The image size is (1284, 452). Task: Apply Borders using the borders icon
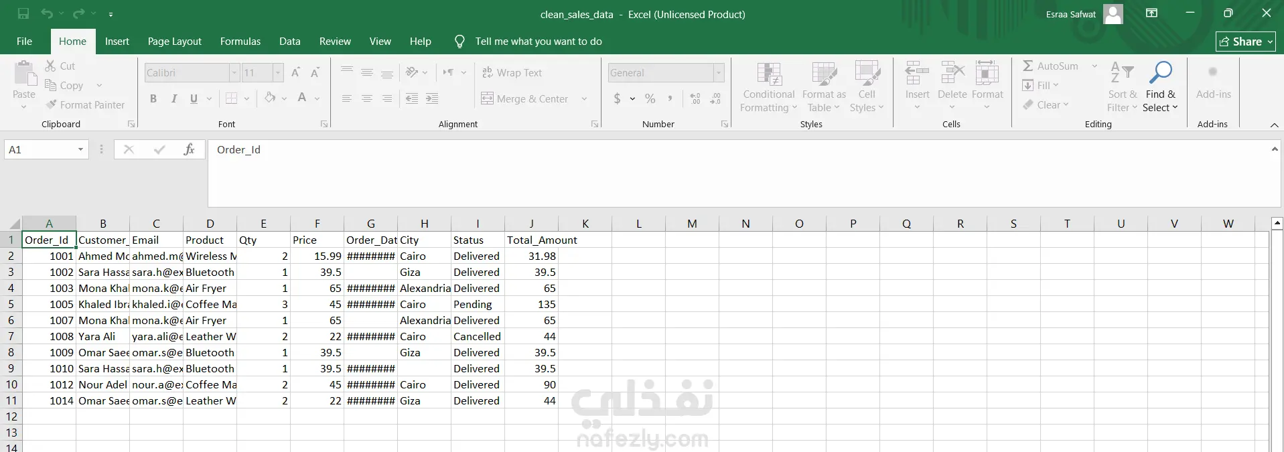[231, 98]
